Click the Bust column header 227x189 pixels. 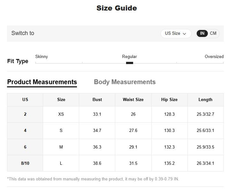coord(97,99)
